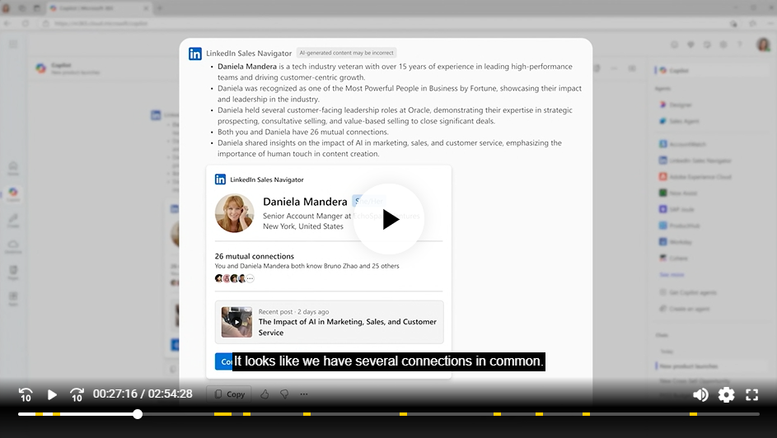Viewport: 777px width, 438px height.
Task: Open the app launcher grid icon at top left
Action: (x=13, y=44)
